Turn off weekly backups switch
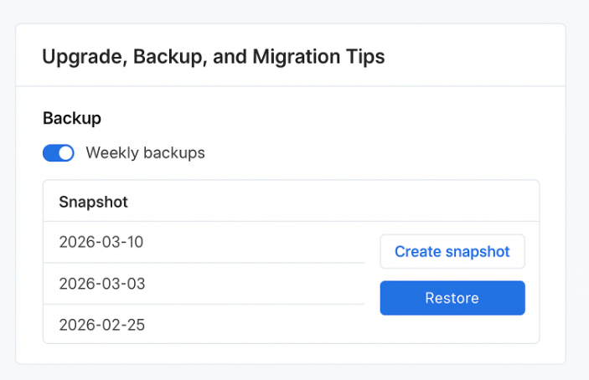The height and width of the screenshot is (380, 589). pos(58,153)
